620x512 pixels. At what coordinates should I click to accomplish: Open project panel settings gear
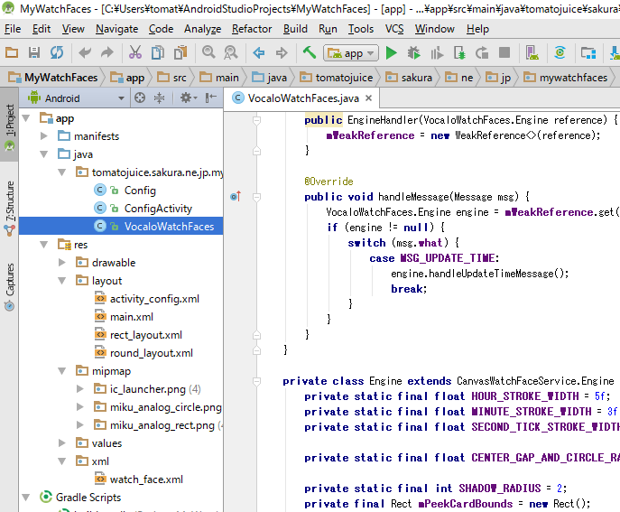click(186, 98)
